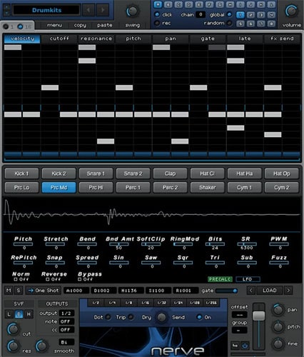Switch to the fx send lane tab
The image size is (304, 357).
click(282, 39)
